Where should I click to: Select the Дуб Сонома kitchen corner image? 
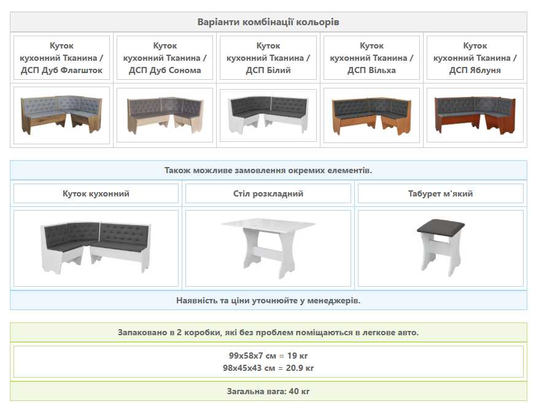tap(165, 115)
